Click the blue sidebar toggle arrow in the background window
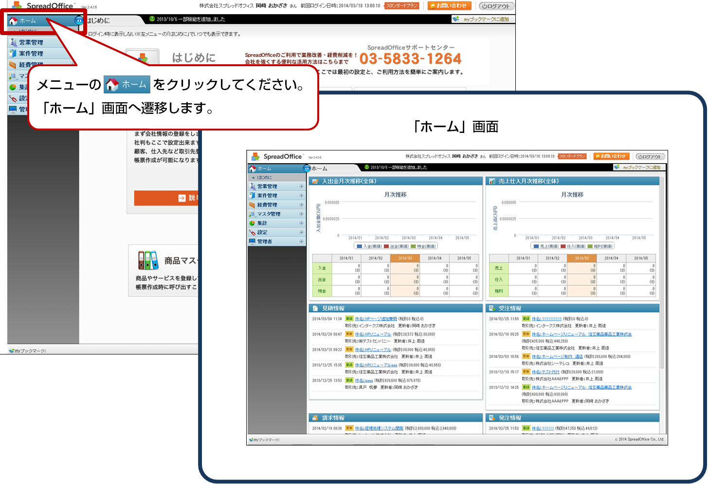Screen dimensions: 708x484 79,20
